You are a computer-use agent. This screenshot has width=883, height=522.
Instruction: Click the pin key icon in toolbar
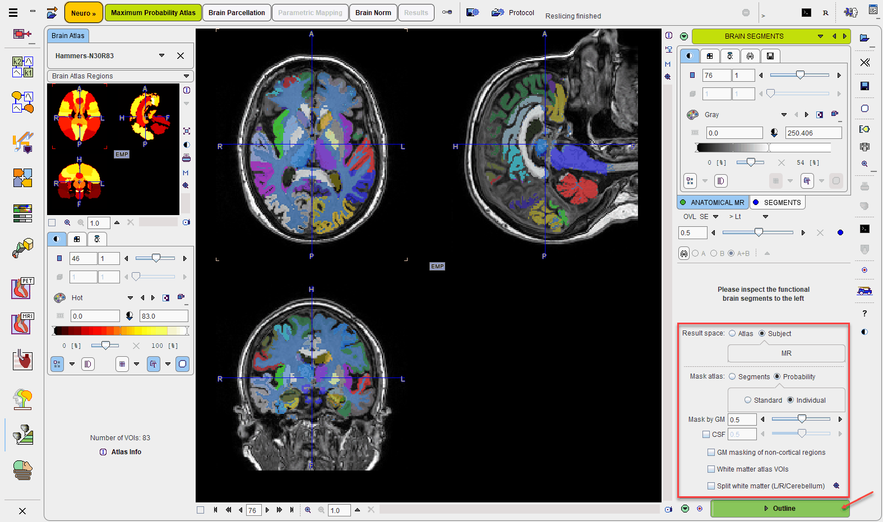447,12
